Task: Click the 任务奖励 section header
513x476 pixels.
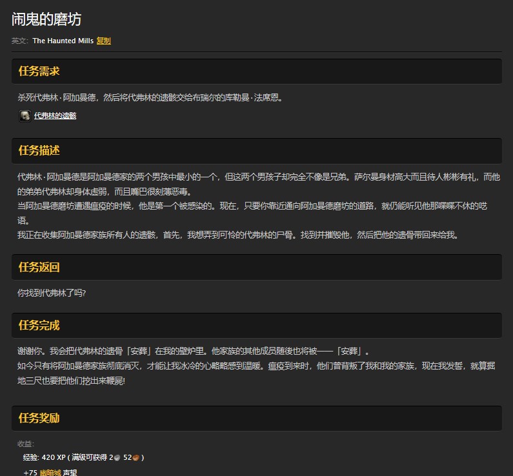Action: tap(39, 418)
